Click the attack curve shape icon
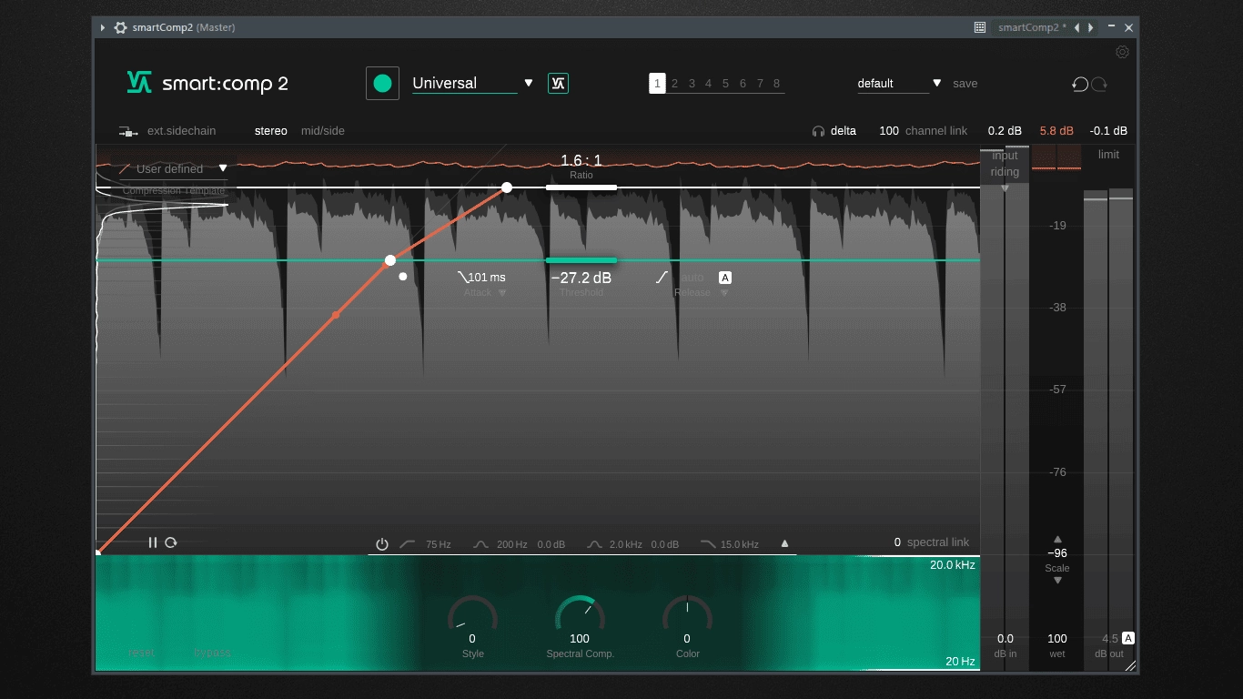 coord(462,277)
